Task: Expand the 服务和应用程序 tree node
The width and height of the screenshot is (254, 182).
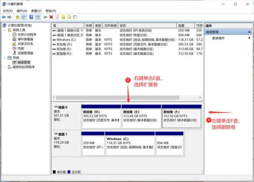Action: (x=5, y=67)
